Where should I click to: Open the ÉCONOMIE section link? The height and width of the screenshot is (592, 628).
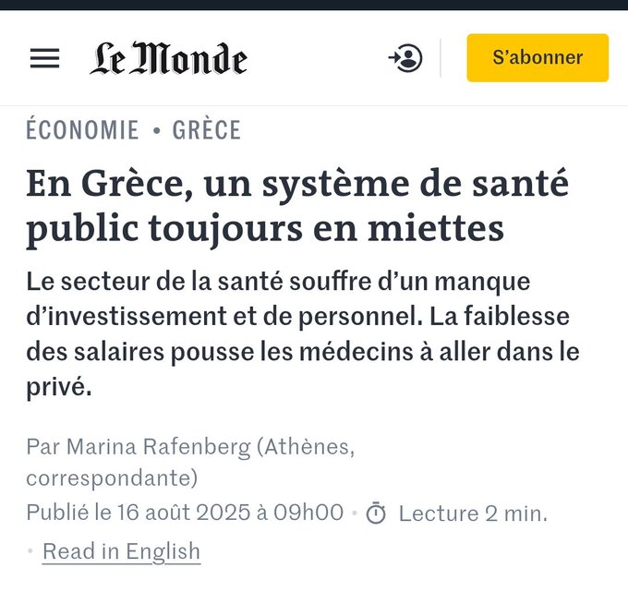pyautogui.click(x=82, y=130)
